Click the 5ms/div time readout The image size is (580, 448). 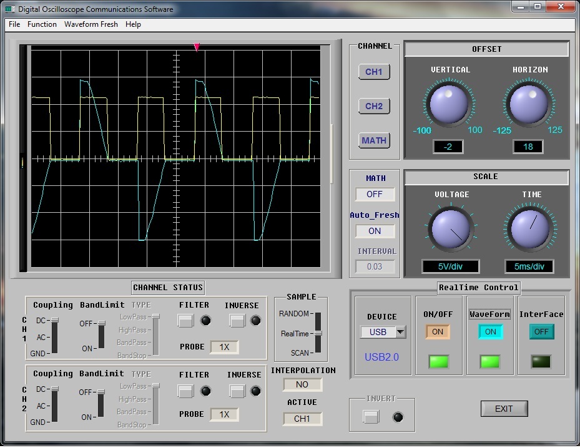(529, 266)
